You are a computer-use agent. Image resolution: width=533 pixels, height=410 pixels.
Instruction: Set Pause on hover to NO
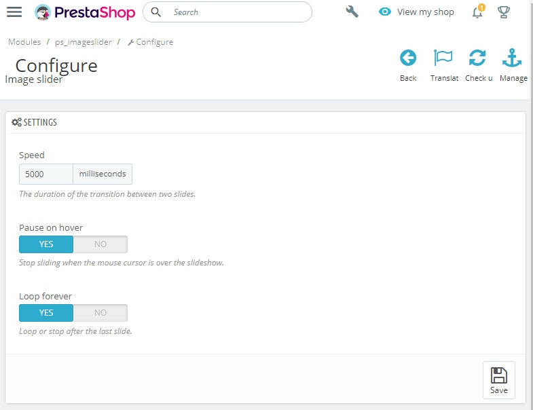(x=100, y=244)
